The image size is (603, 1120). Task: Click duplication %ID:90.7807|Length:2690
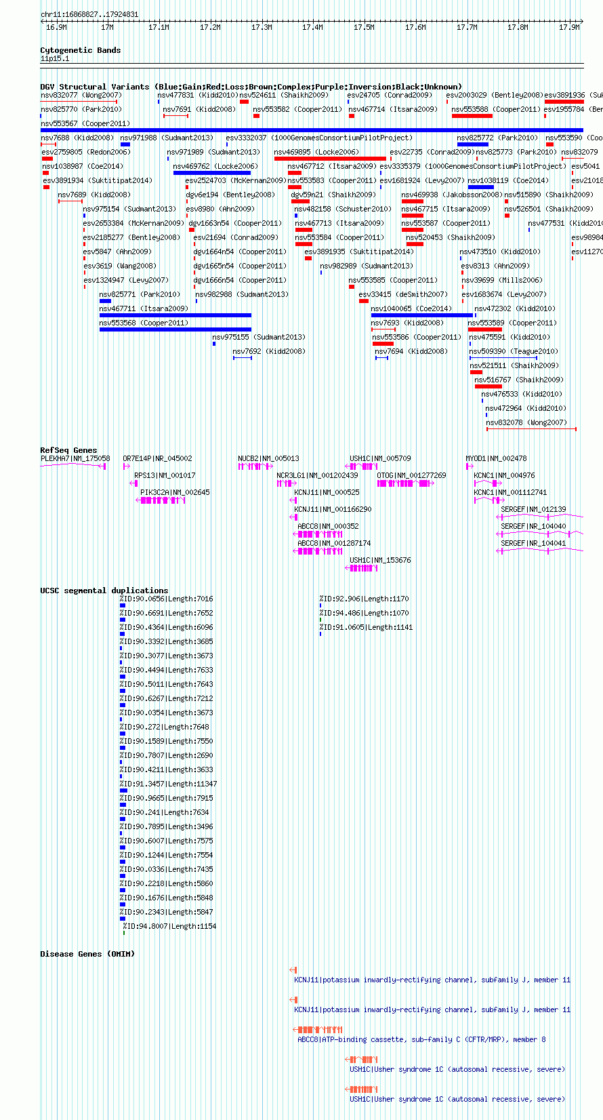(x=167, y=755)
